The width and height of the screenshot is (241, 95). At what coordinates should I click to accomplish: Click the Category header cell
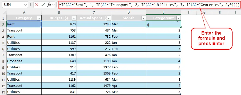(x=24, y=18)
